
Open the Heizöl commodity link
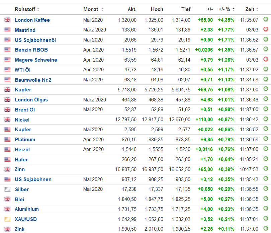(22, 150)
